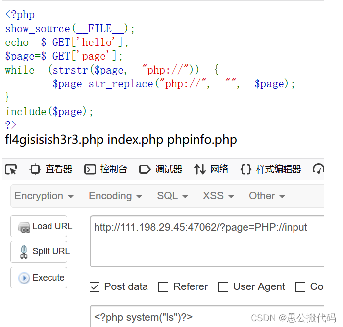Click the play icon on Execute
The width and height of the screenshot is (343, 327).
coord(24,278)
